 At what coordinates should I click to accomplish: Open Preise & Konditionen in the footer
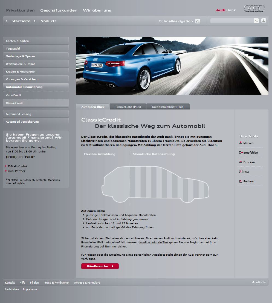pyautogui.click(x=56, y=282)
